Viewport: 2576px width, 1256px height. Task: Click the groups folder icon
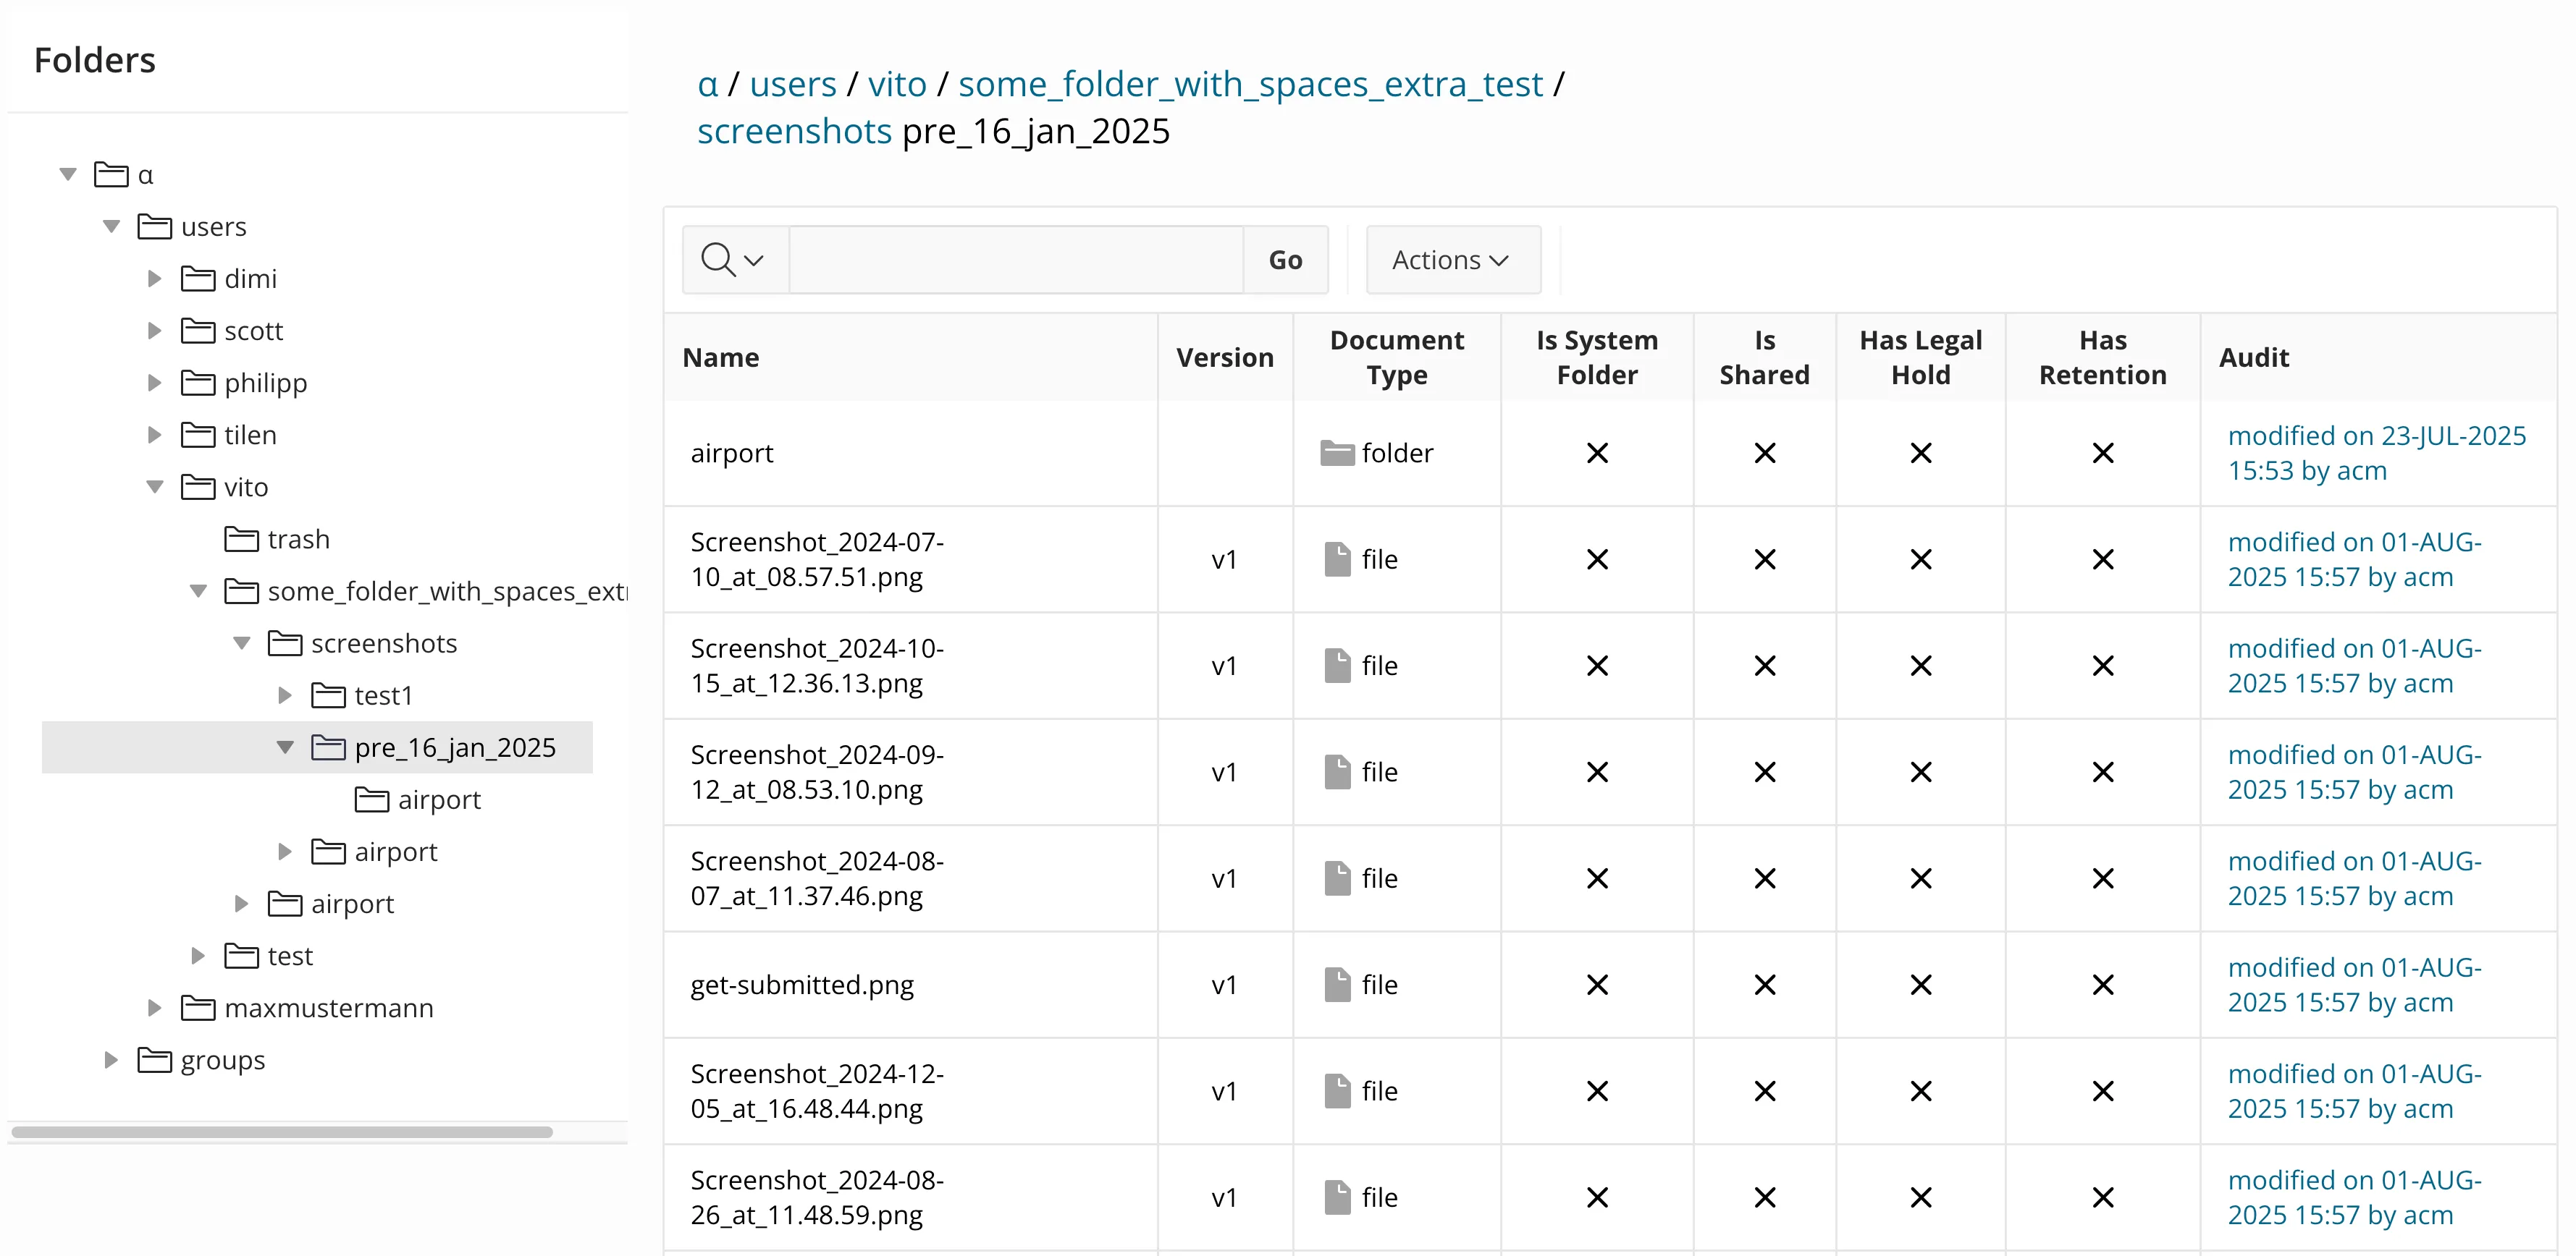click(x=154, y=1060)
